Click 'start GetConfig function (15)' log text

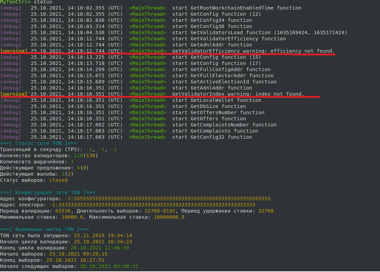(x=217, y=57)
